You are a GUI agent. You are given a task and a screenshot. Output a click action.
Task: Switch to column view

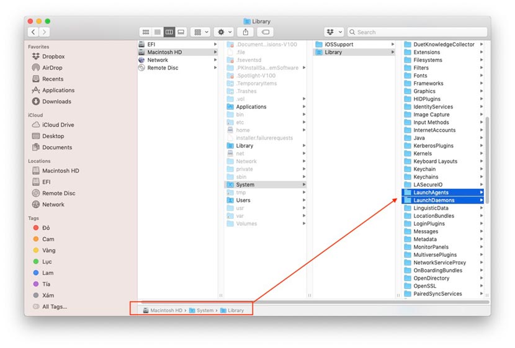click(169, 32)
